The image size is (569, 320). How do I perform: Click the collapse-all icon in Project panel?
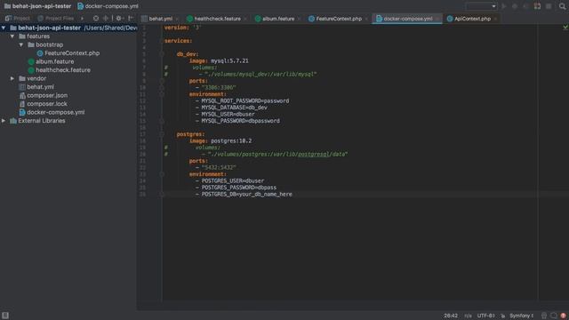click(106, 18)
